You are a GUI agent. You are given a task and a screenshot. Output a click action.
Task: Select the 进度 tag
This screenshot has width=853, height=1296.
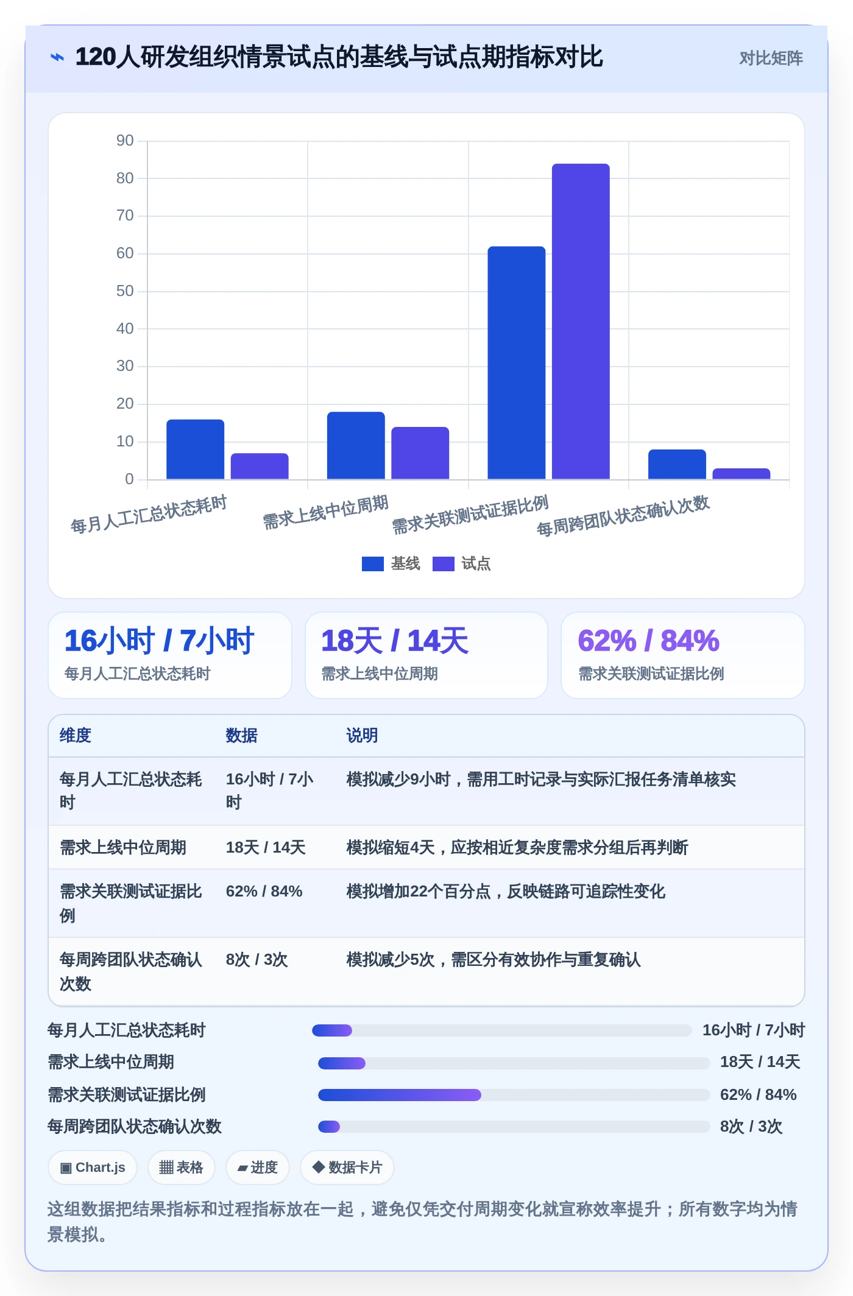pyautogui.click(x=258, y=1167)
